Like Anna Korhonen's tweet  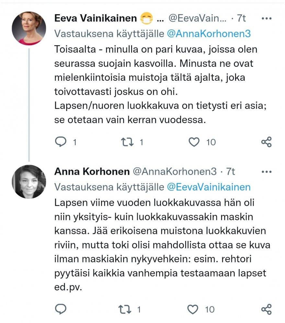(193, 309)
